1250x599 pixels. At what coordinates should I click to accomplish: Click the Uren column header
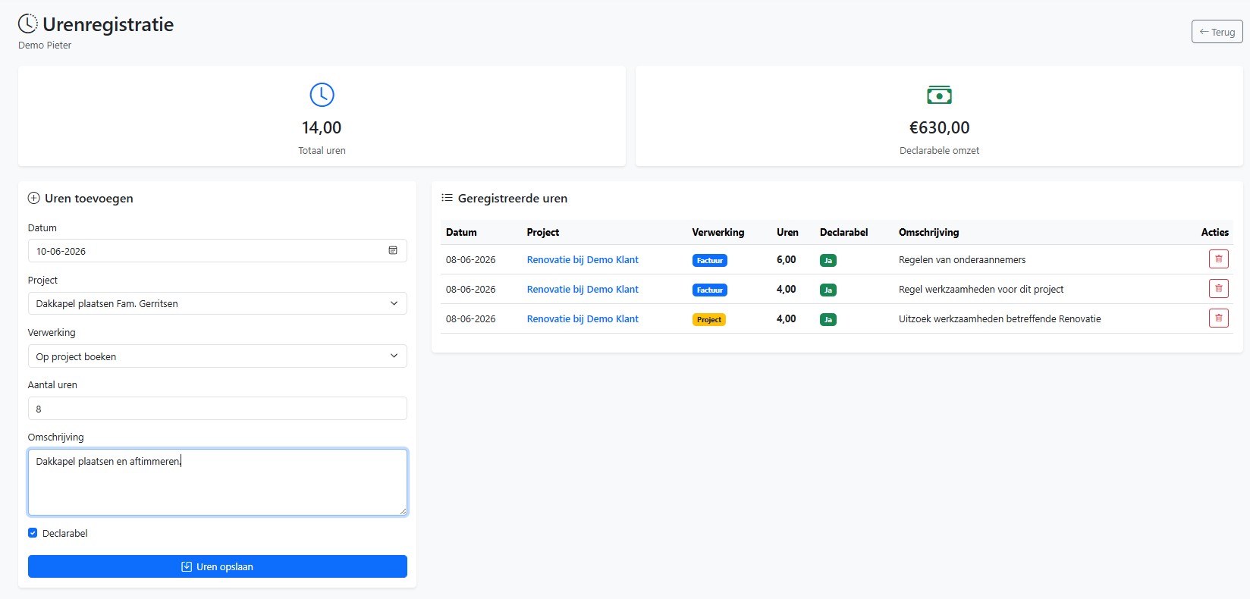(x=787, y=232)
